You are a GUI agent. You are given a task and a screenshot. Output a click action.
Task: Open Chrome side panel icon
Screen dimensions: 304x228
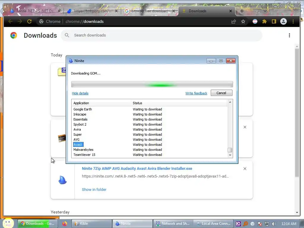(274, 21)
